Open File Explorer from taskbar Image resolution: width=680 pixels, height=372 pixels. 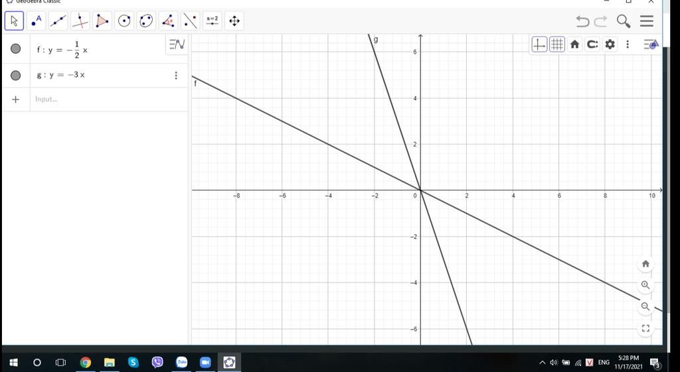tap(110, 363)
